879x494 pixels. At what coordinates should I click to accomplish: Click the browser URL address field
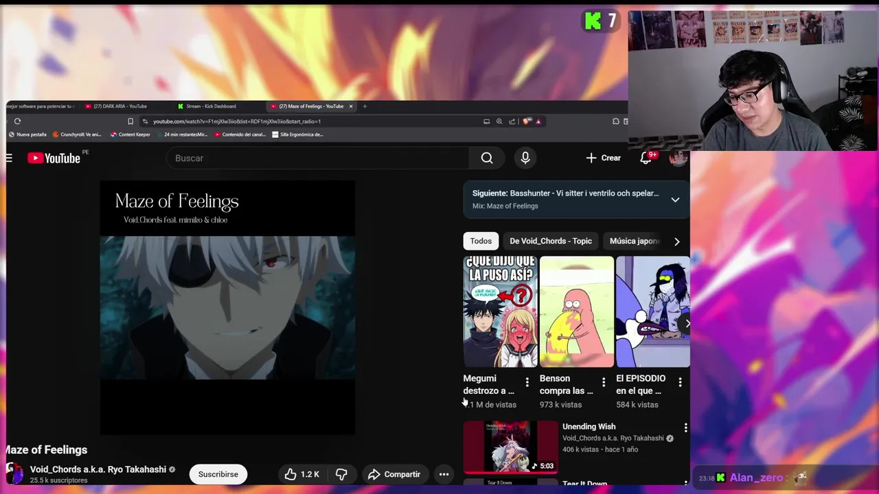click(x=312, y=121)
